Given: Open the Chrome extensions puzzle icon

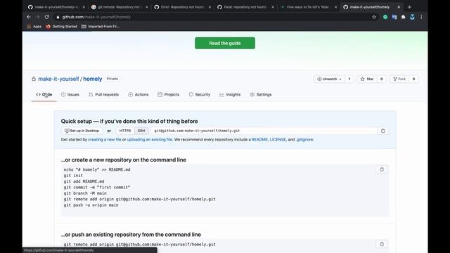Looking at the screenshot, I should (x=403, y=17).
